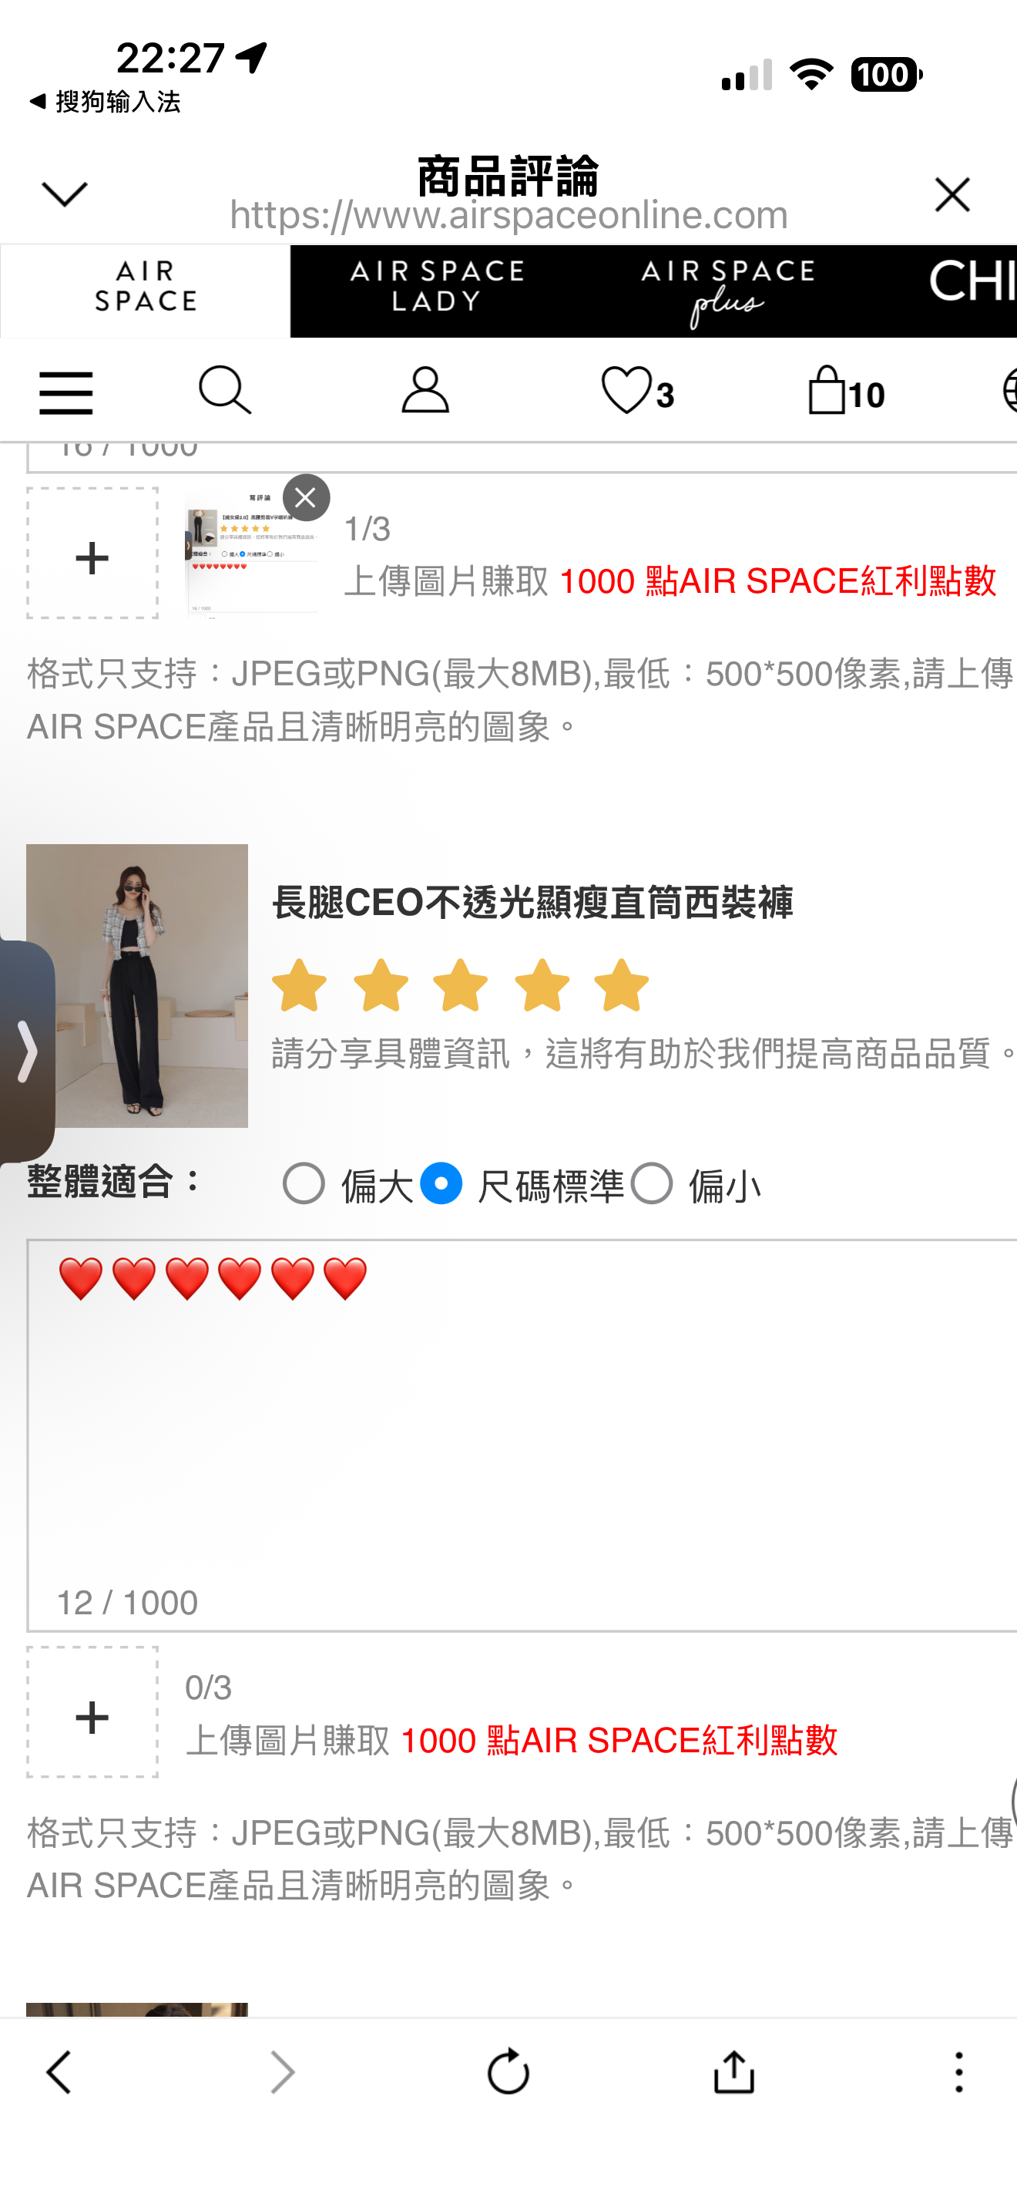This screenshot has height=2211, width=1017.
Task: Reload the page with refresh icon
Action: tap(508, 2072)
